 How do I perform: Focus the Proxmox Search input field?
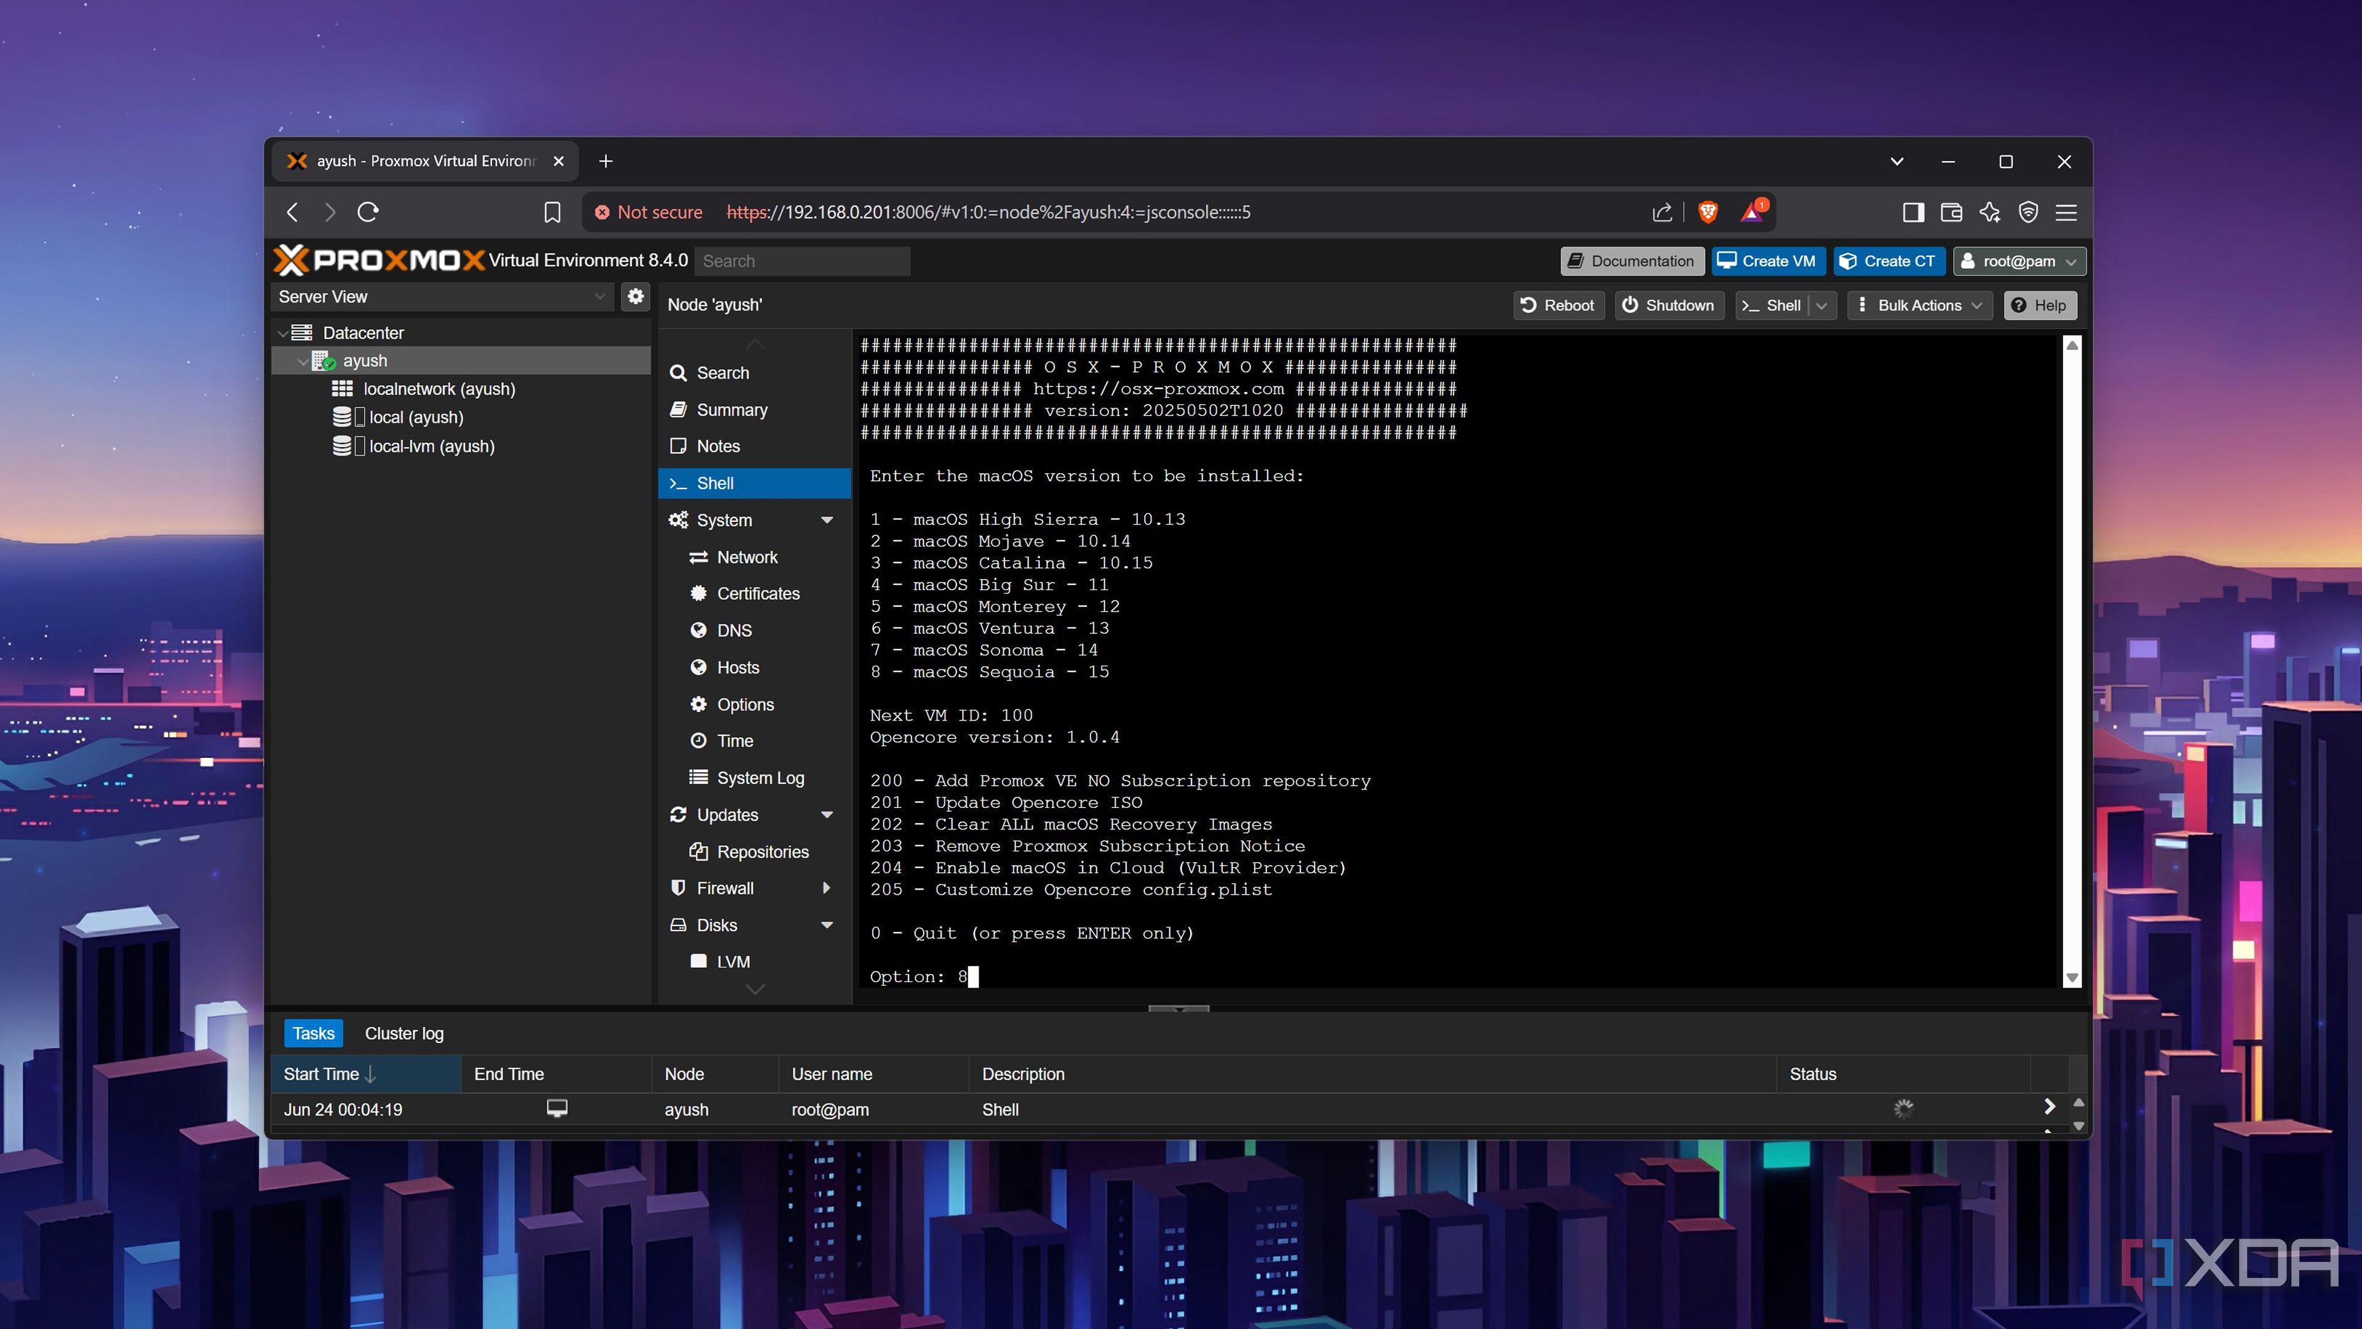[x=802, y=261]
